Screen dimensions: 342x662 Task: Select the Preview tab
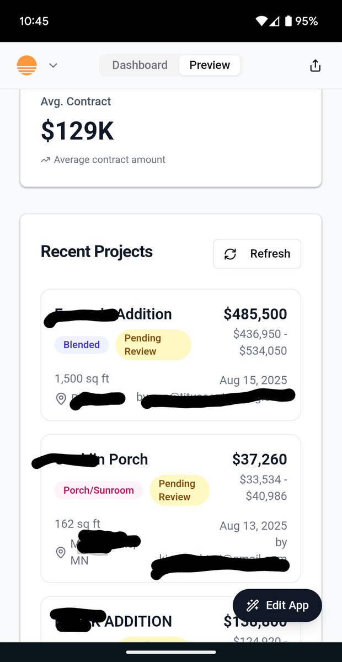[210, 65]
